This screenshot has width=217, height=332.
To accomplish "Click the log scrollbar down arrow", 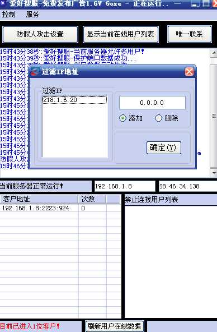I will pos(214,173).
